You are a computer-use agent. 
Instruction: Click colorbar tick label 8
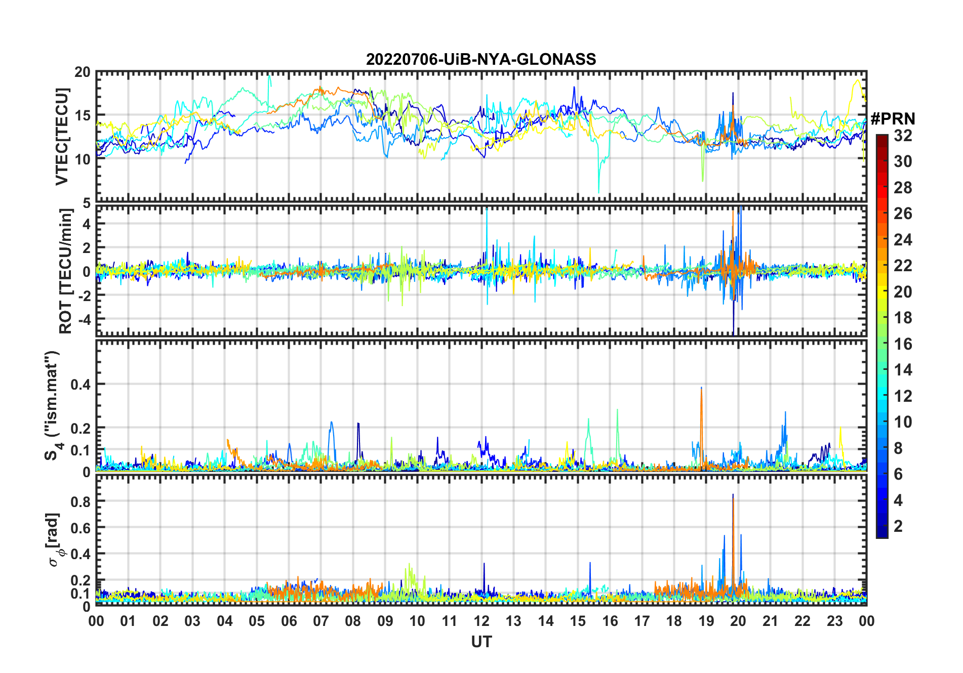tap(898, 448)
